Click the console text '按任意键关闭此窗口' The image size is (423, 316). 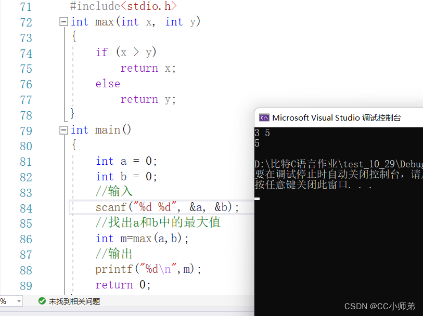tap(313, 185)
